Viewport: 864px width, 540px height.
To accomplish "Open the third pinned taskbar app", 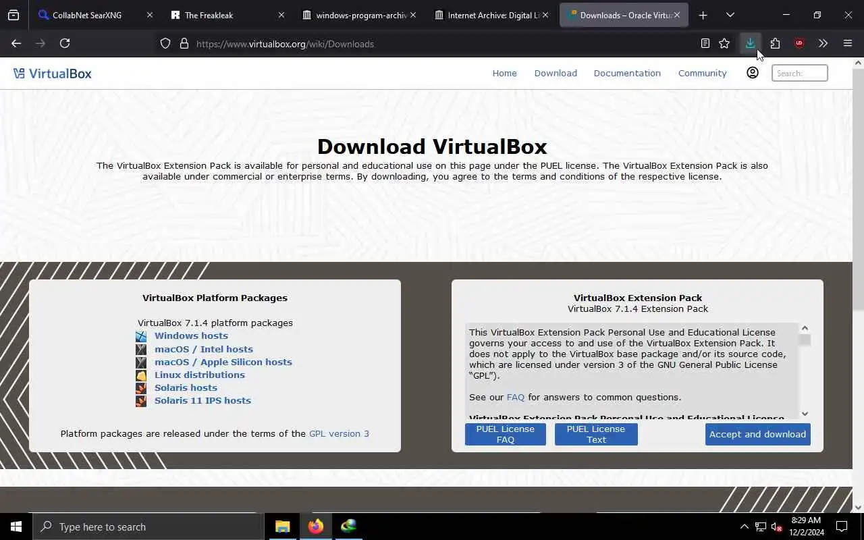I will coord(348,526).
